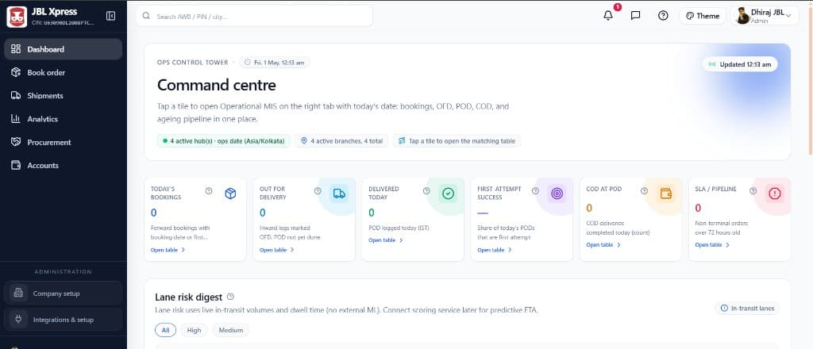Image resolution: width=813 pixels, height=349 pixels.
Task: Open table for Out for Delivery
Action: 277,250
